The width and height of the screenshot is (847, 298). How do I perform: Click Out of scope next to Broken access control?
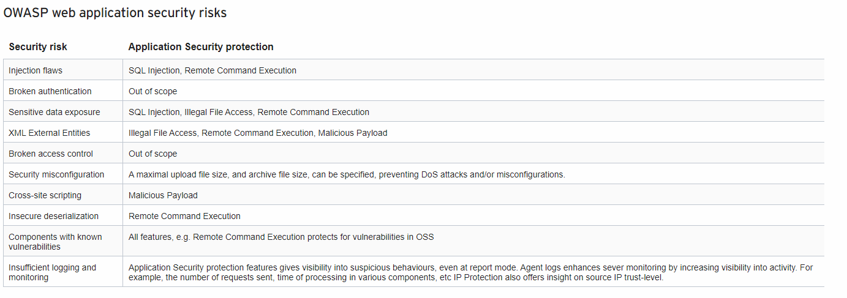[x=152, y=154]
